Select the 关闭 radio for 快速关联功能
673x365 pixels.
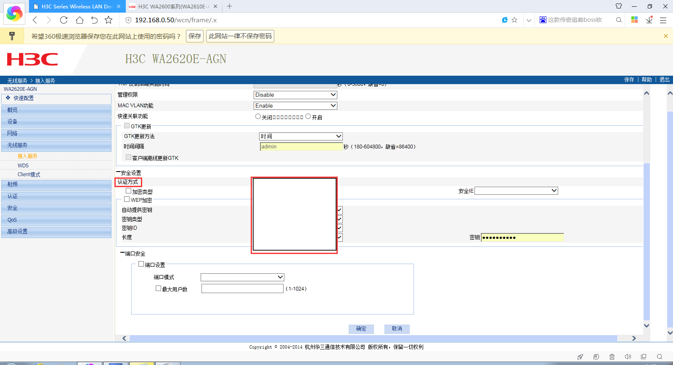[x=258, y=116]
